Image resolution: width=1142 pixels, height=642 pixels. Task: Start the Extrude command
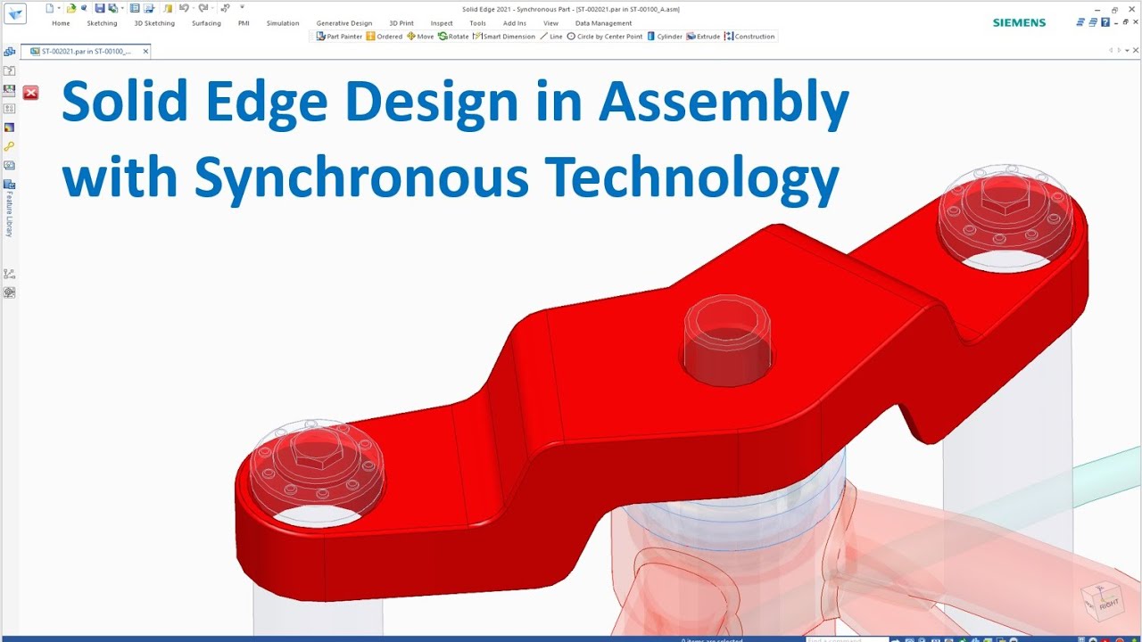[703, 37]
